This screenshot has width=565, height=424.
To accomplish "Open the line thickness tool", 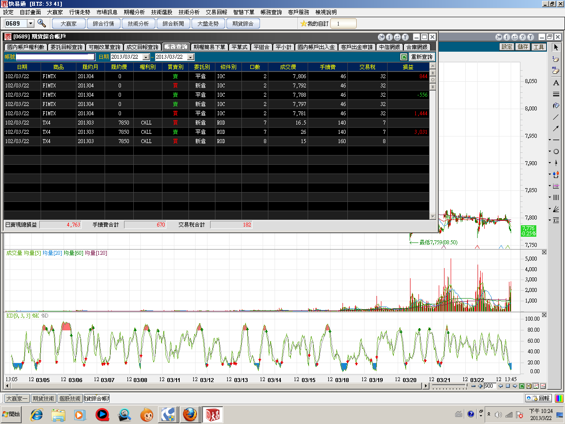I will [x=556, y=94].
